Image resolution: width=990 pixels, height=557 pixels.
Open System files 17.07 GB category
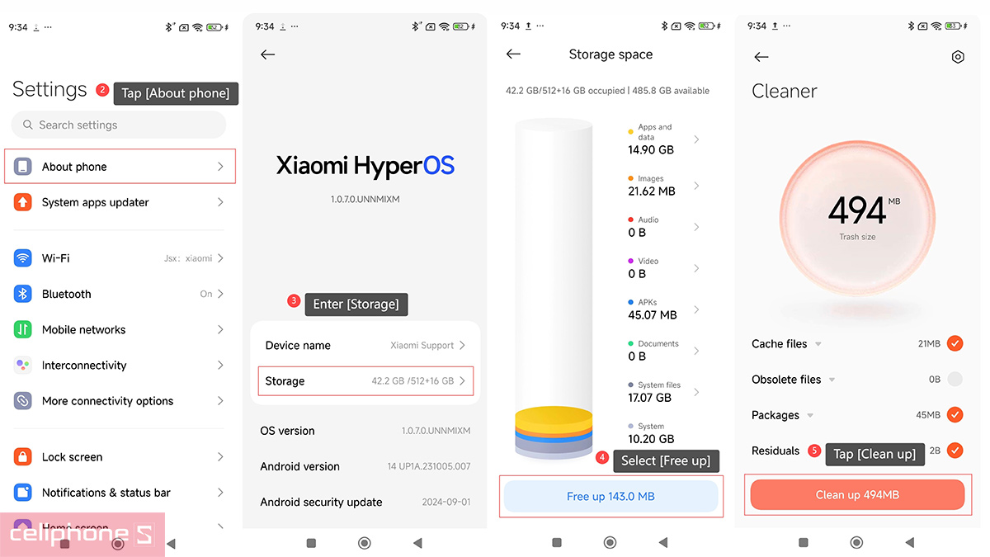tap(664, 392)
